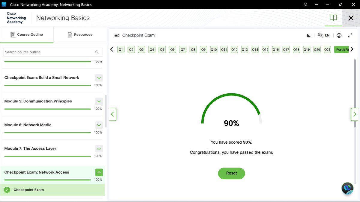
Task: Click the app icon in title bar
Action: (x=4, y=4)
